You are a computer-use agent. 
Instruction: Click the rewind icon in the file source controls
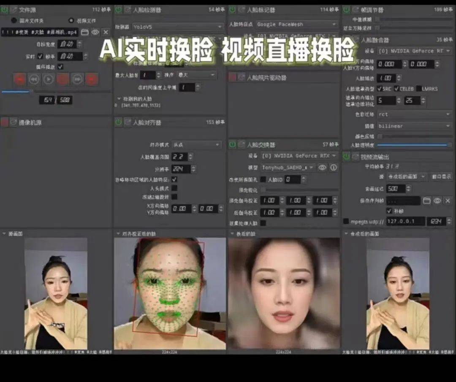click(34, 79)
